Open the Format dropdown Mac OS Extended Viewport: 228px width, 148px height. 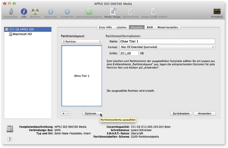167,47
